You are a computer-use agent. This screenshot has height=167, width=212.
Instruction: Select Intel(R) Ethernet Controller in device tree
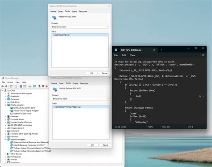click(x=29, y=145)
